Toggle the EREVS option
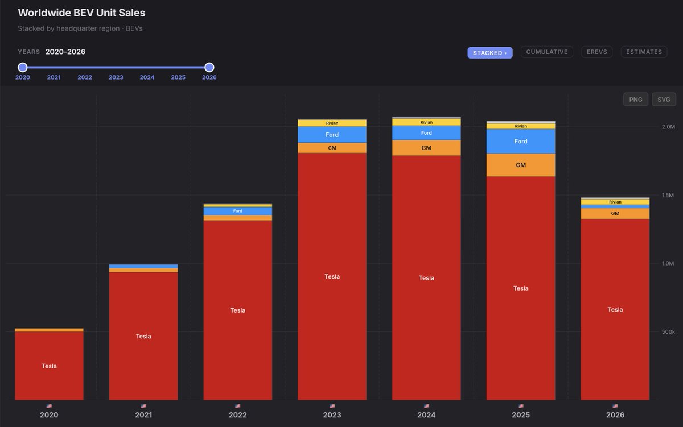Viewport: 683px width, 427px height. 597,52
